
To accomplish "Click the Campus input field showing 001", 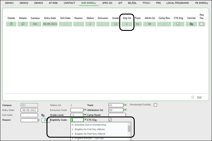I will pyautogui.click(x=29, y=105).
